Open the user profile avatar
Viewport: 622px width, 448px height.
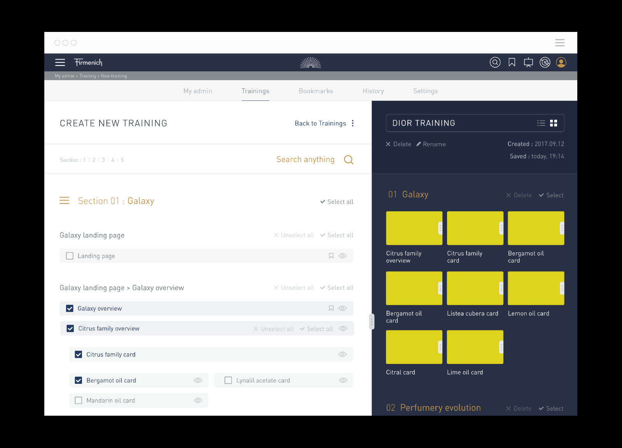coord(561,62)
